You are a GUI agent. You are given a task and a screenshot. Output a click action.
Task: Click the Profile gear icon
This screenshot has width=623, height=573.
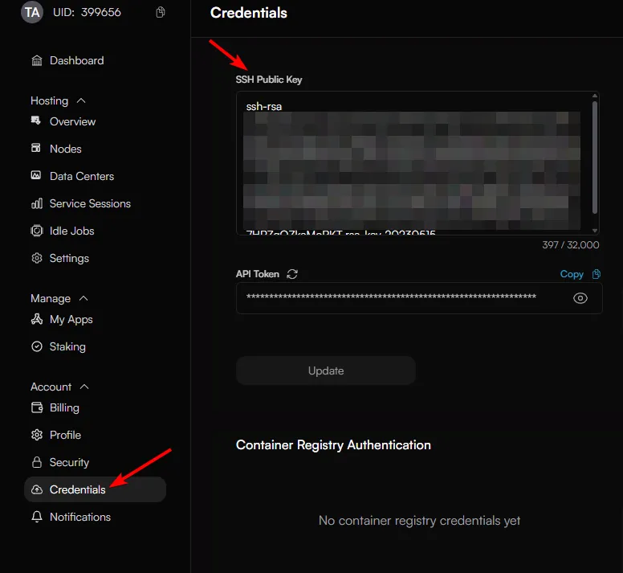(x=37, y=435)
